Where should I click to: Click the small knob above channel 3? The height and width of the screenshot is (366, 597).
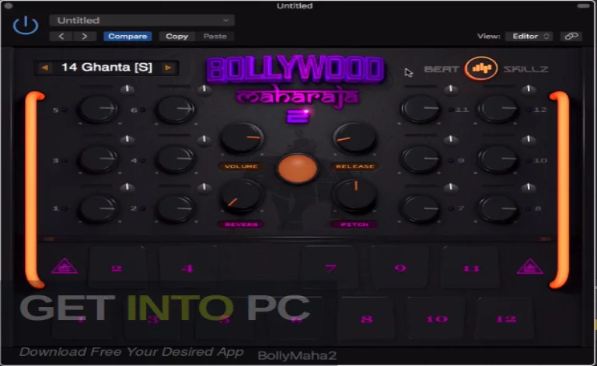coord(127,140)
